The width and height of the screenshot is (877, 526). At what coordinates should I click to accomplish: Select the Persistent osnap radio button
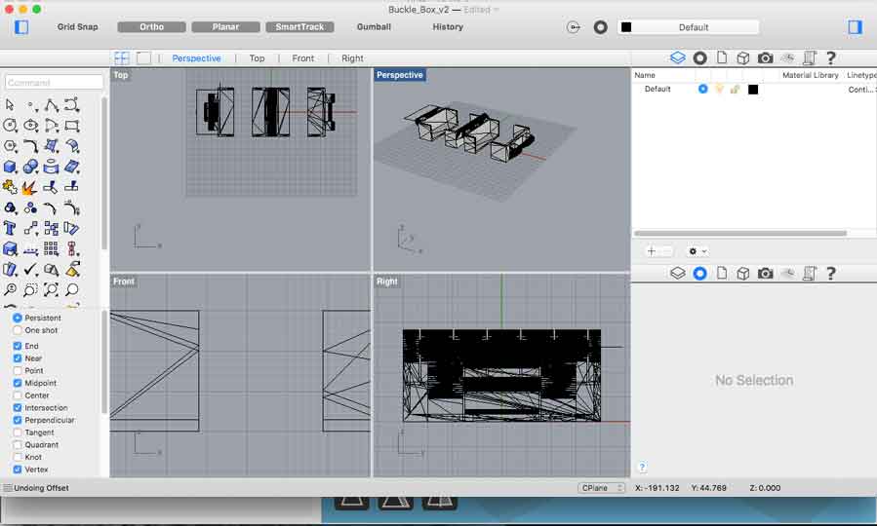pos(18,318)
